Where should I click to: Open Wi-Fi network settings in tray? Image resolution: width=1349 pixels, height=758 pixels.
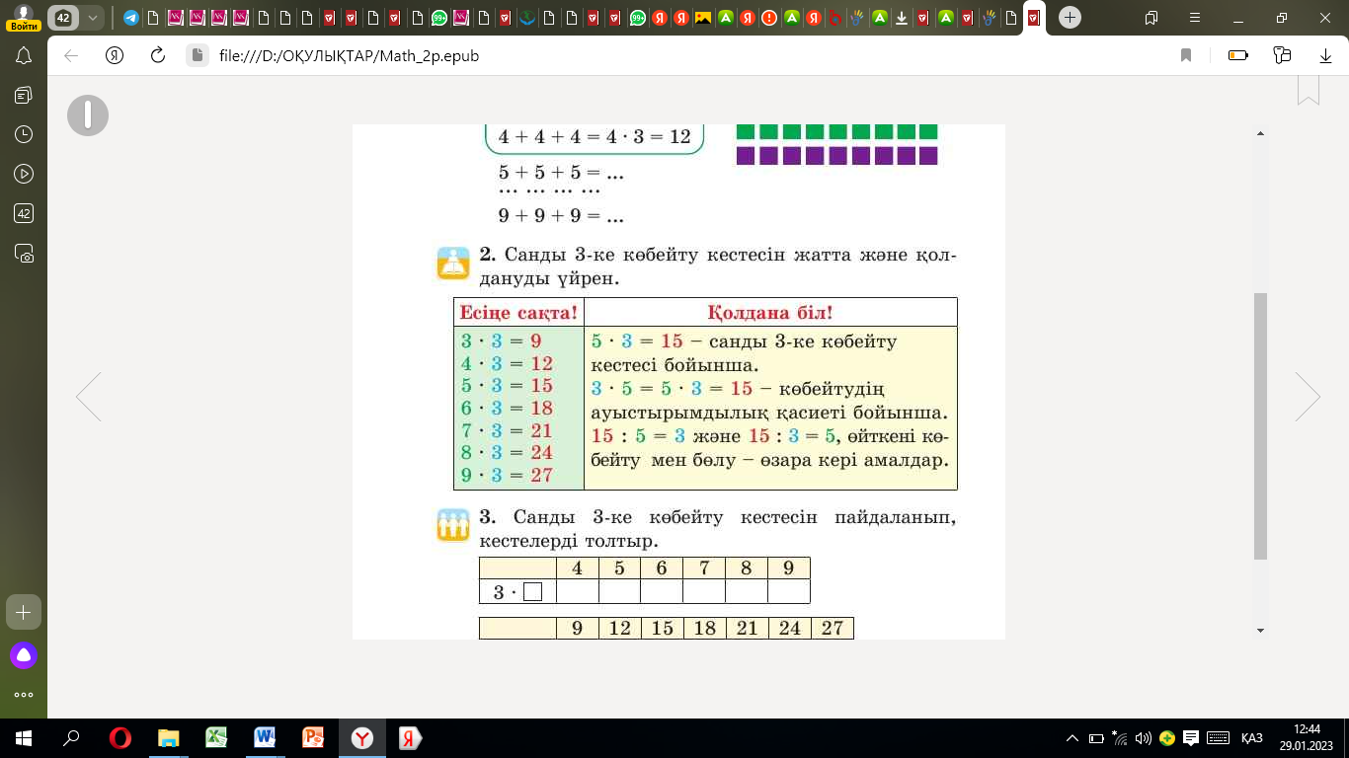tap(1120, 738)
